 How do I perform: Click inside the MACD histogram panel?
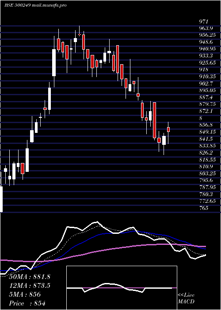[x=122, y=288]
